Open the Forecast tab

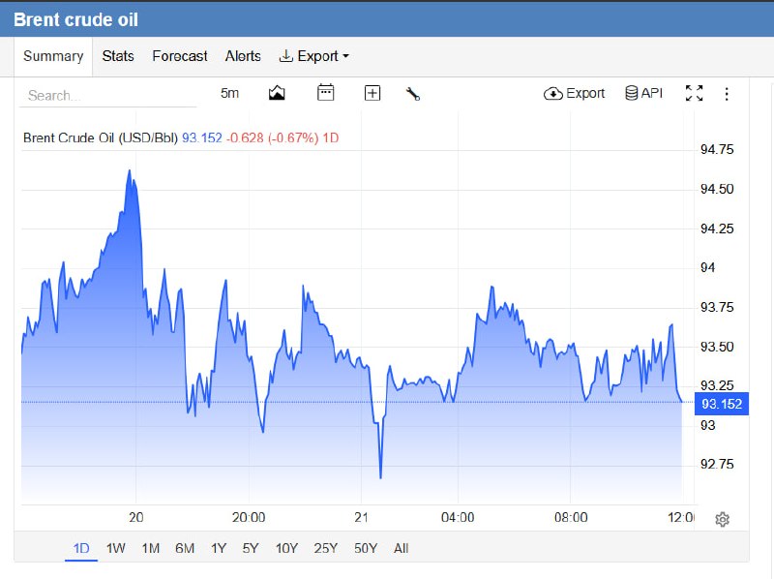tap(180, 56)
